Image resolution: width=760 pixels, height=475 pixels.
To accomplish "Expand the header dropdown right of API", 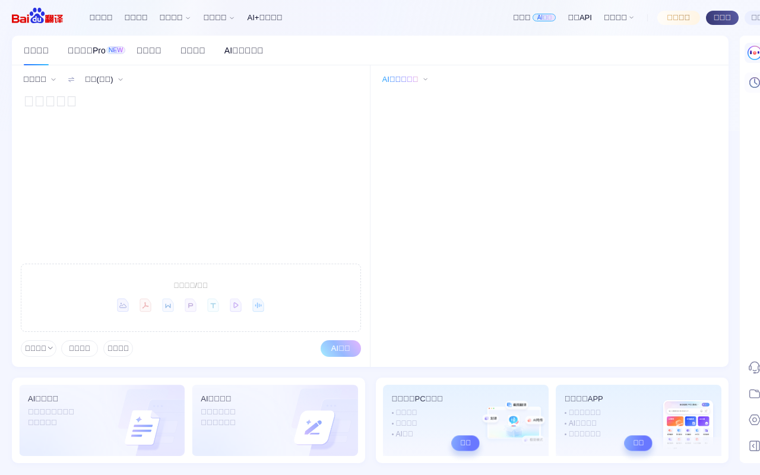I will [x=619, y=17].
